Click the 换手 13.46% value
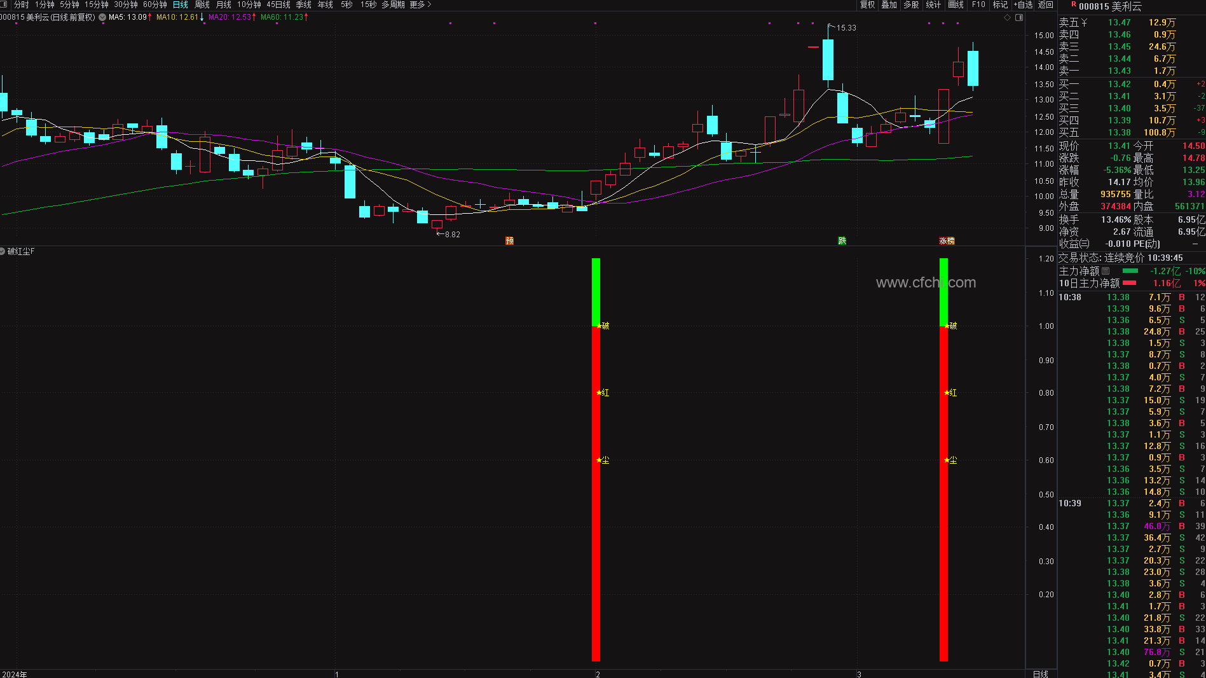The image size is (1206, 678). (1116, 219)
